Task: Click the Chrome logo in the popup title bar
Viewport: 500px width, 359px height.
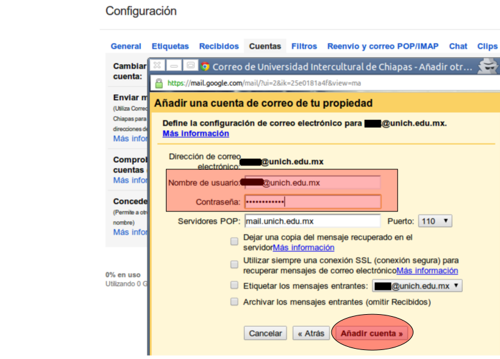Action: 205,66
